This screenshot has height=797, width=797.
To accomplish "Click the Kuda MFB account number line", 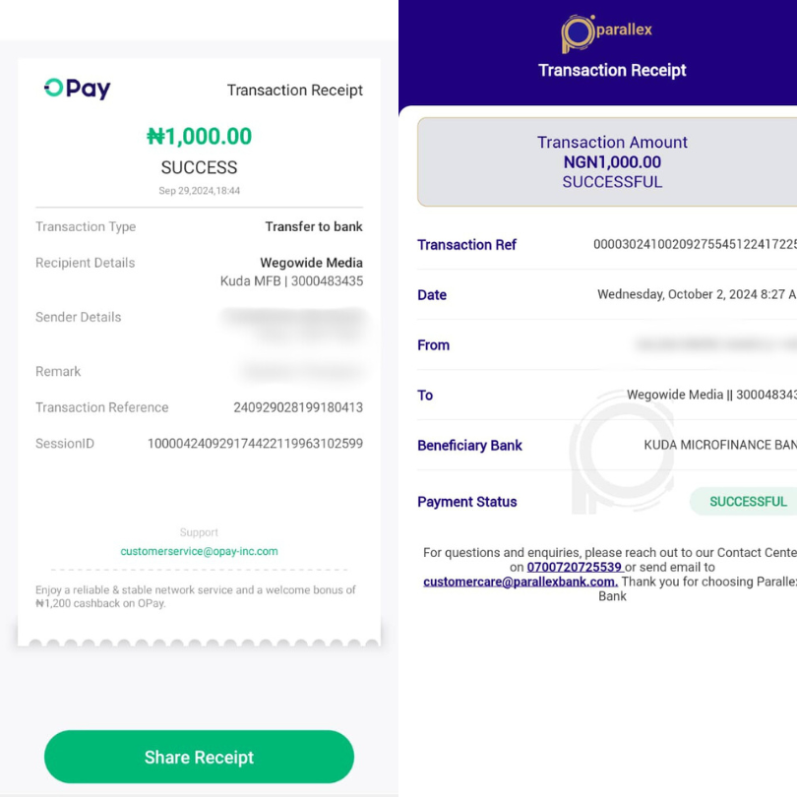I will pos(291,281).
